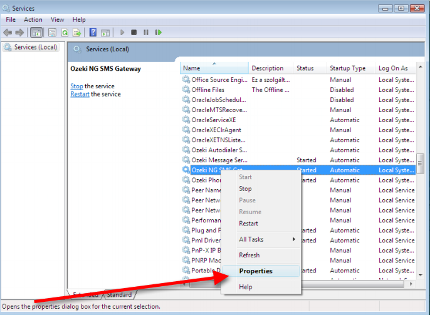Click gear icon beside Offline Files
Viewport: 430px width, 315px height.
pyautogui.click(x=186, y=90)
